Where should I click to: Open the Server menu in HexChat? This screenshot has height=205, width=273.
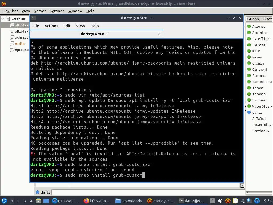coord(40,11)
